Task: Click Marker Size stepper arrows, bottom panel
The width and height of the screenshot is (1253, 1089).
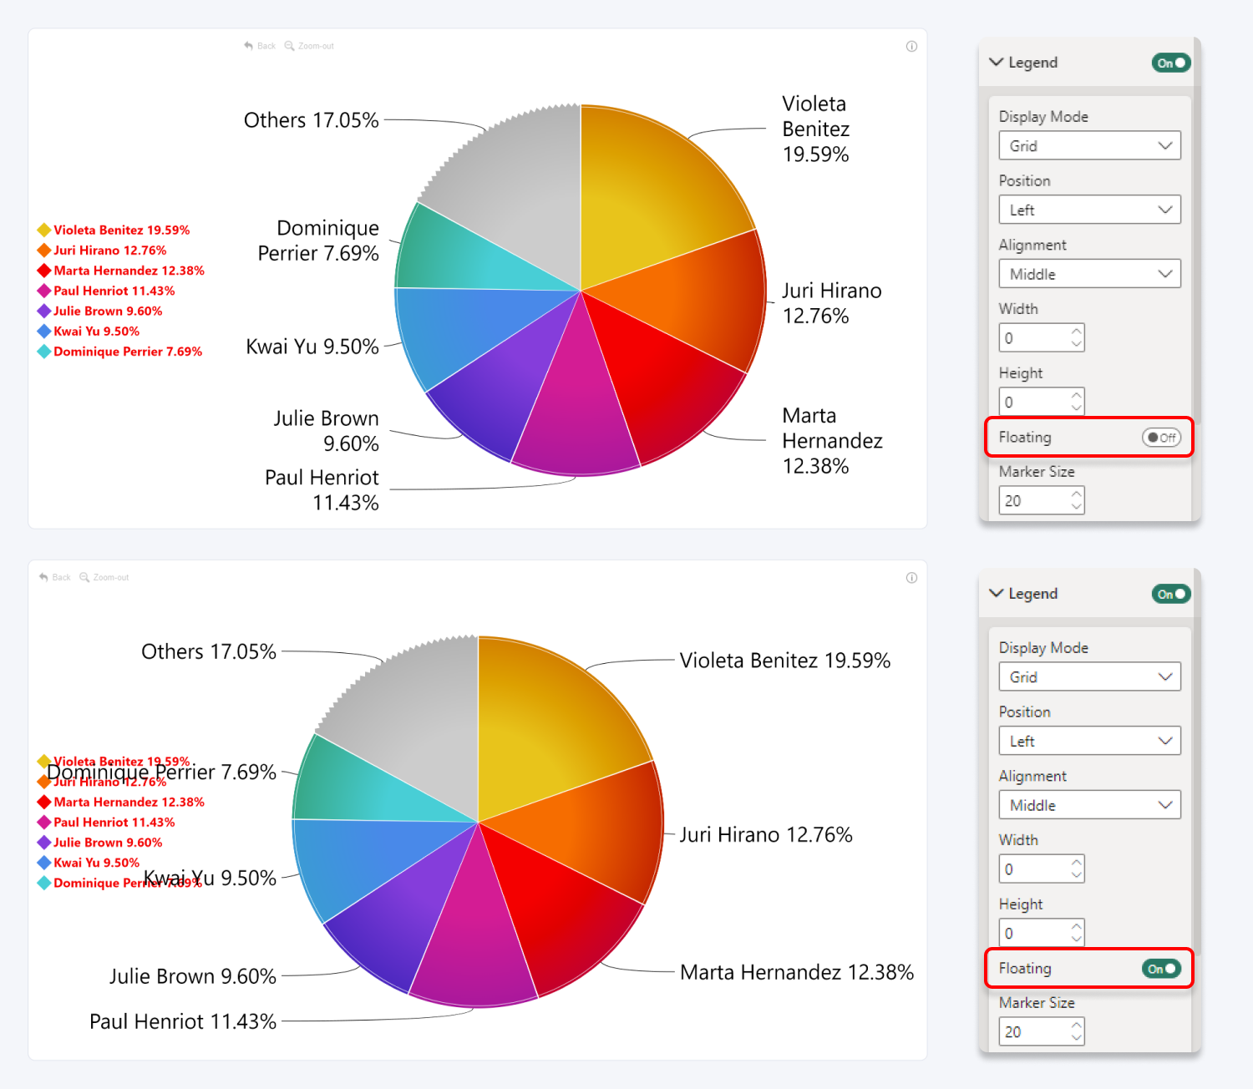Action: [x=1077, y=1031]
